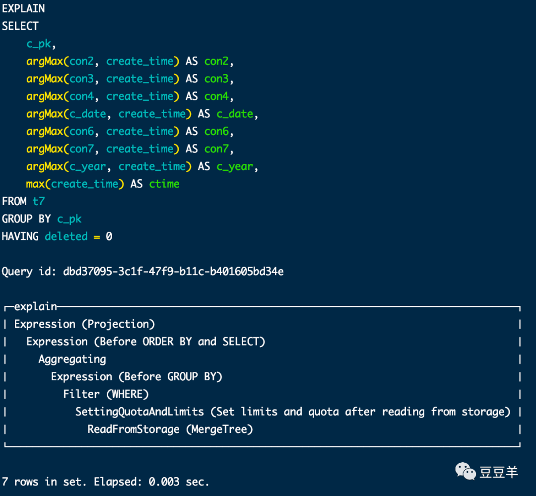This screenshot has width=536, height=496.
Task: Click the 'Aggregating' plan step
Action: [72, 359]
